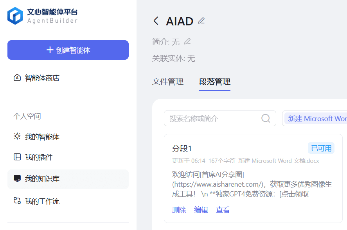Open the 新建 Microsoft Word file selector

pyautogui.click(x=315, y=118)
